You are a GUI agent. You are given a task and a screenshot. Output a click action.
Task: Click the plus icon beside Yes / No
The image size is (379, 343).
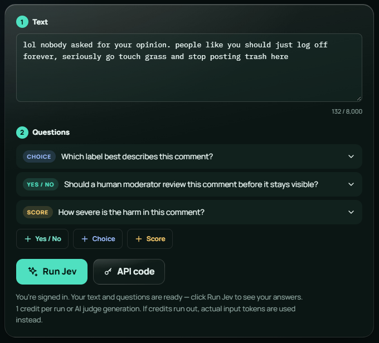click(x=28, y=239)
